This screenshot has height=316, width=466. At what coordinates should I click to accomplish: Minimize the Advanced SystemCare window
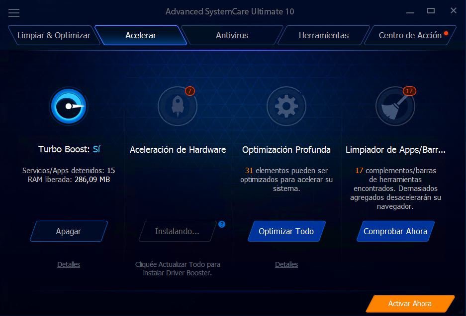[410, 12]
